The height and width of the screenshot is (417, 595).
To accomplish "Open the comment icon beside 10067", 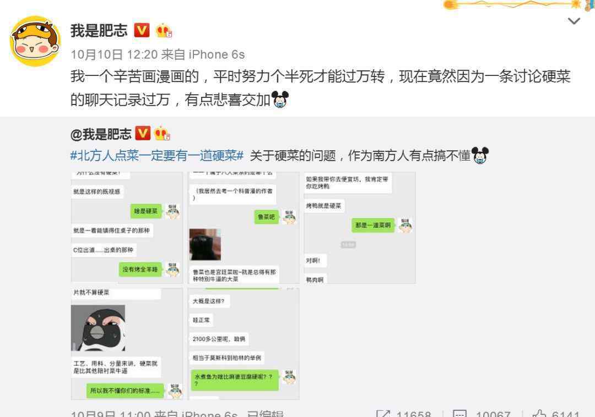I will pos(460,414).
